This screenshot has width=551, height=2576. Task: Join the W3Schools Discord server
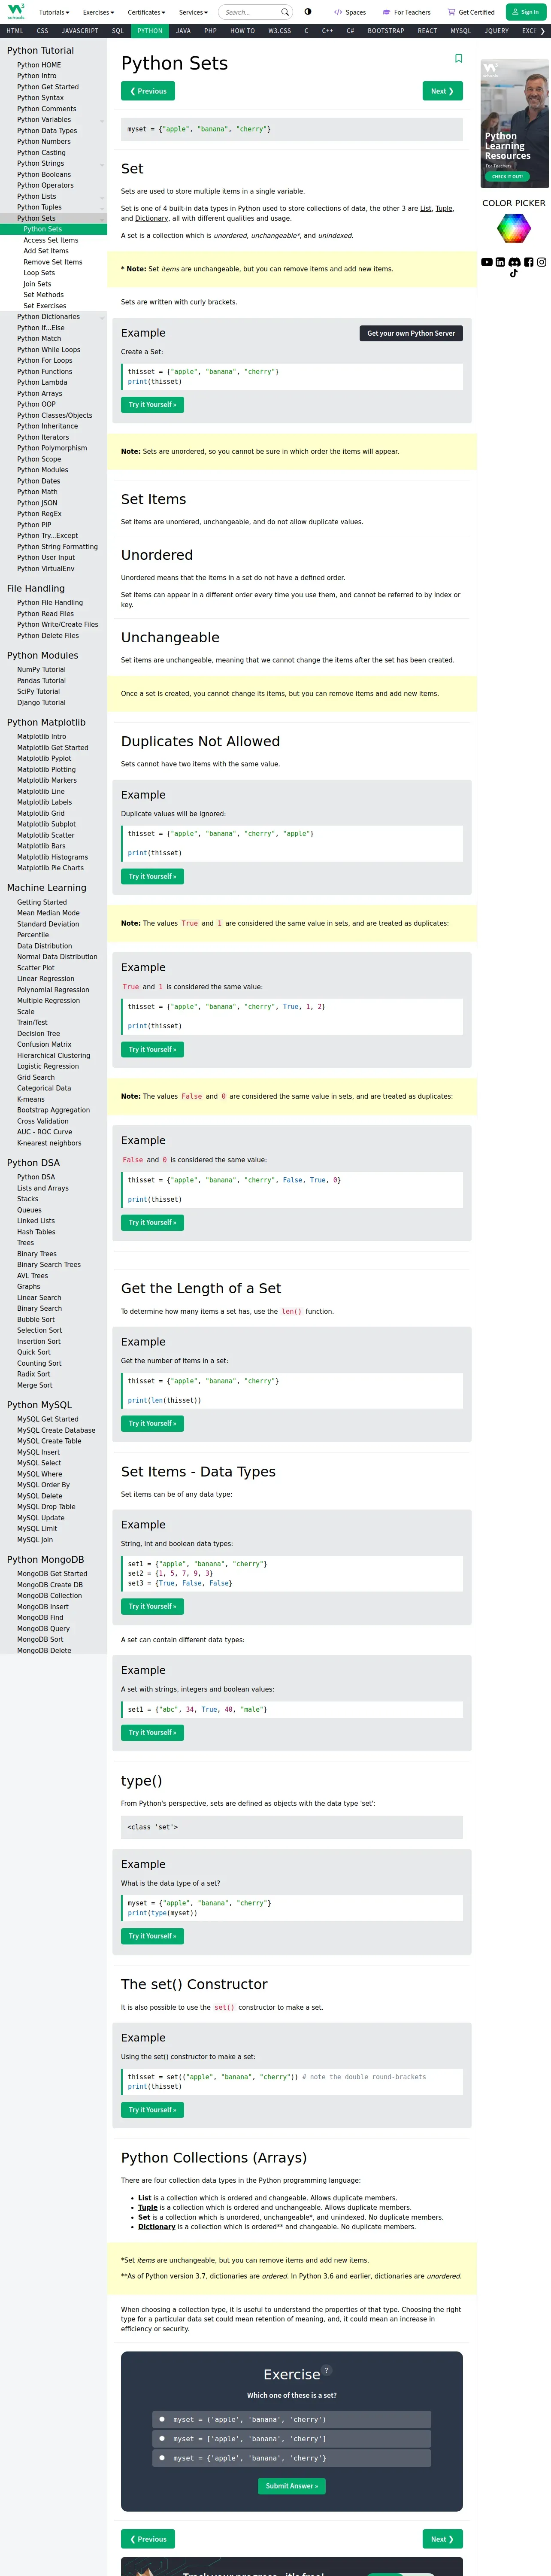514,262
